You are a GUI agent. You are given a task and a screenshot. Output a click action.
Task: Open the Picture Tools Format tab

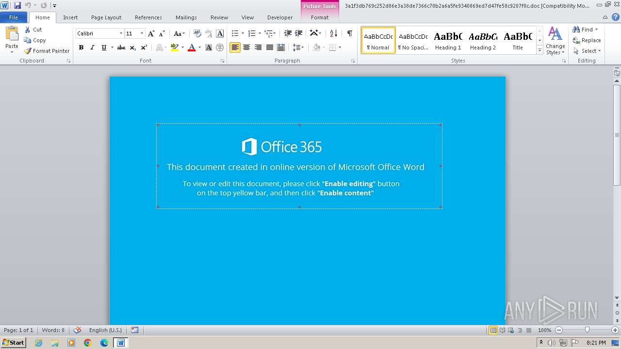(x=320, y=17)
